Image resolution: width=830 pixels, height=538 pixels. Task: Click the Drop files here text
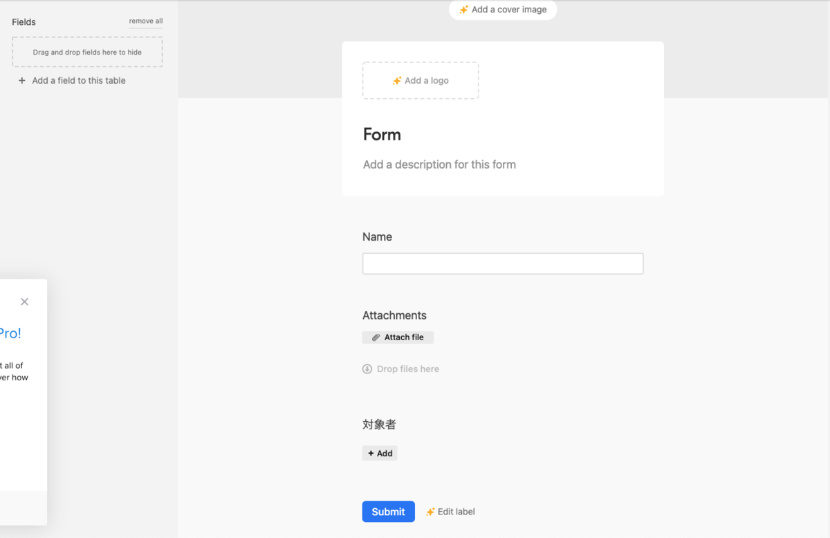408,369
